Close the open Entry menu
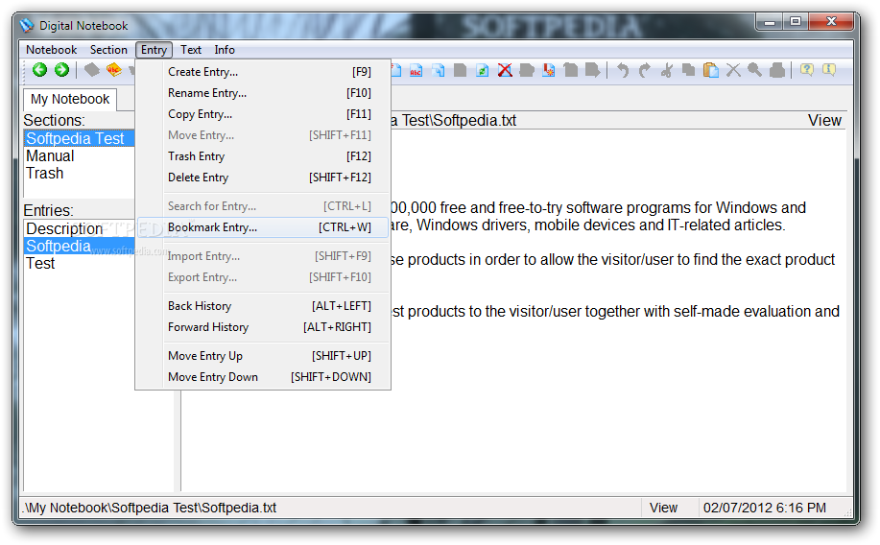This screenshot has height=545, width=880. (x=154, y=49)
